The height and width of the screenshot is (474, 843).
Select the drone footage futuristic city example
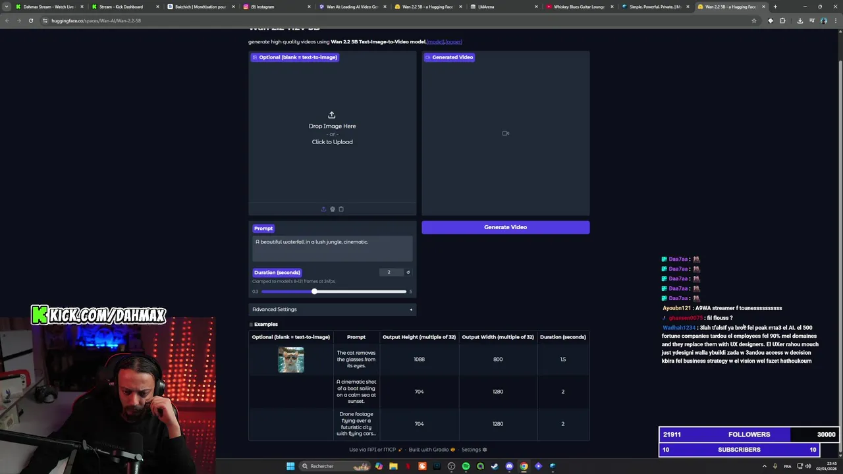tap(356, 424)
